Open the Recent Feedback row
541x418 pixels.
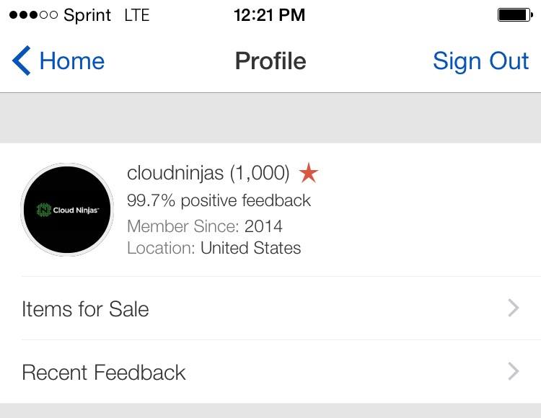pyautogui.click(x=270, y=372)
